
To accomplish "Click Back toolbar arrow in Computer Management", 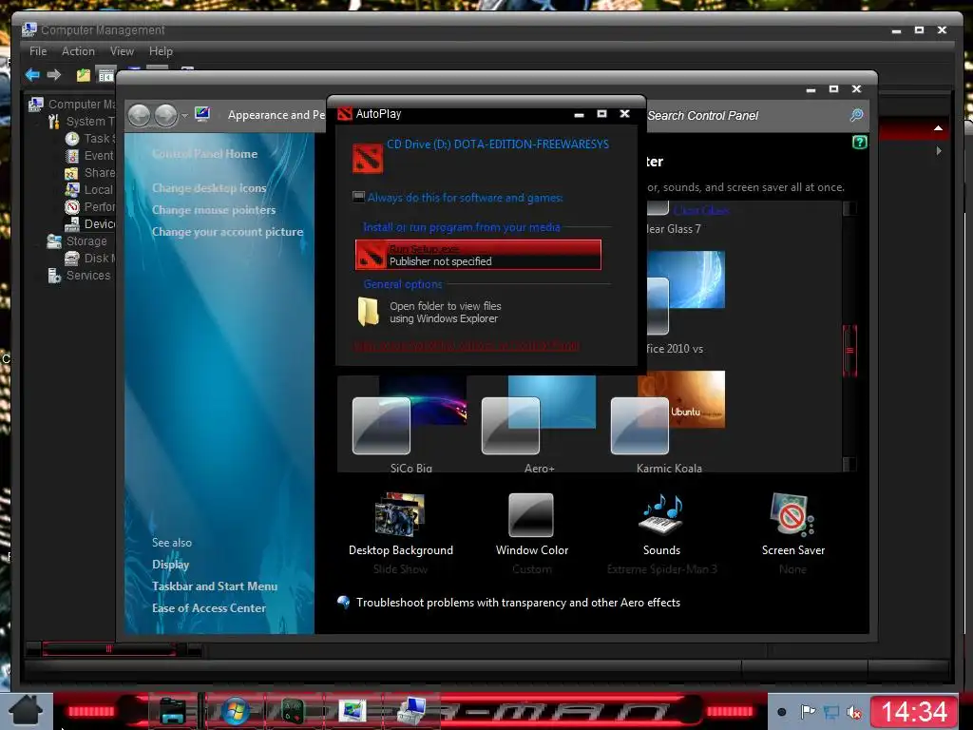I will point(32,75).
